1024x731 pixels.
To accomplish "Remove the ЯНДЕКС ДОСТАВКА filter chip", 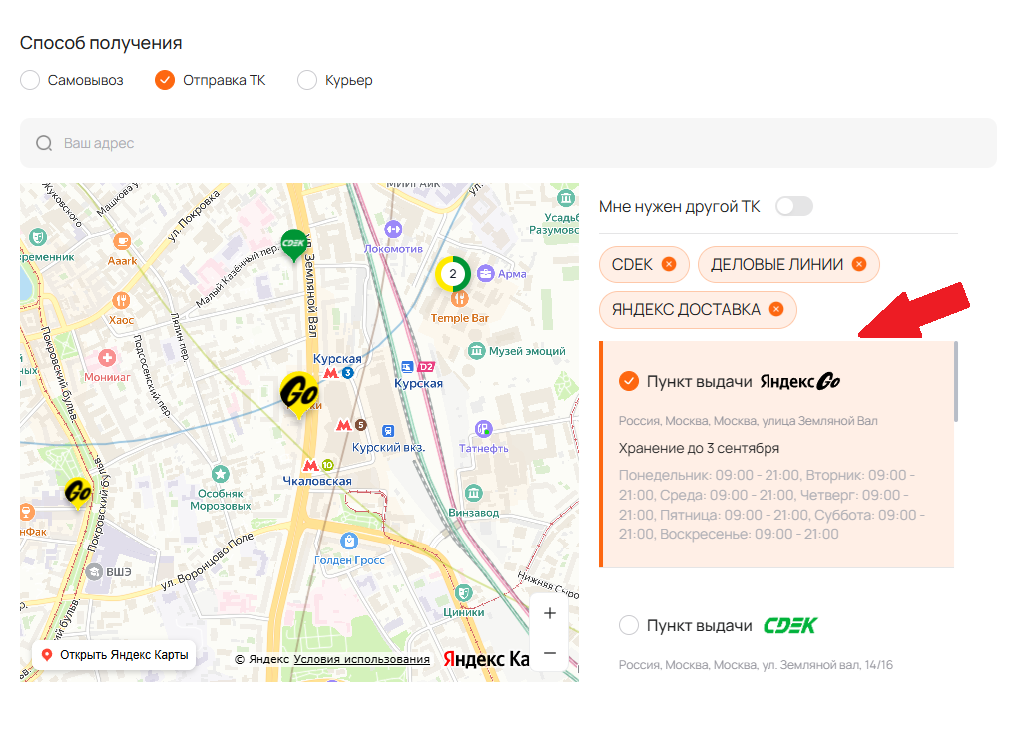I will pos(776,309).
